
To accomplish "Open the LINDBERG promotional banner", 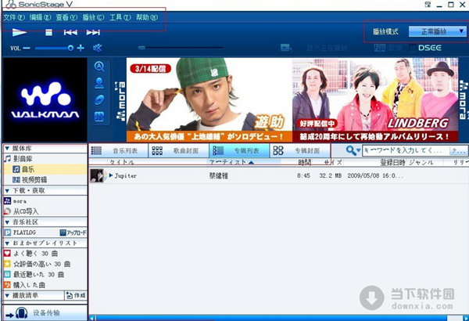I will click(x=375, y=99).
